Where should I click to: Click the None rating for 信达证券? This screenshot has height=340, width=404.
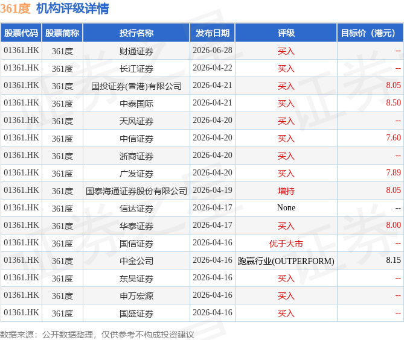click(x=286, y=207)
